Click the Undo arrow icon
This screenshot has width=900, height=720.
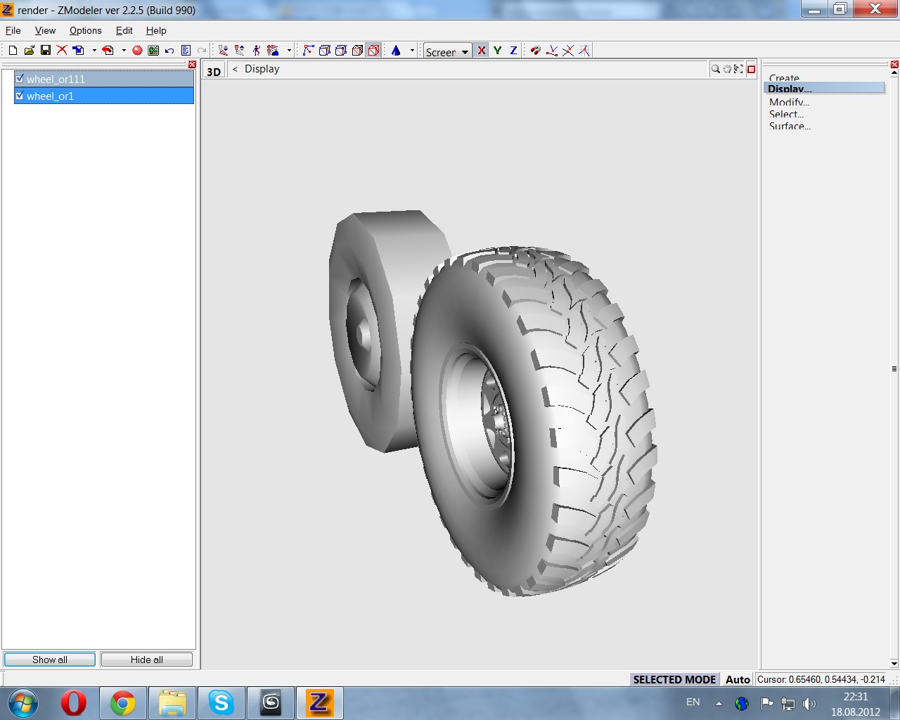(x=169, y=50)
